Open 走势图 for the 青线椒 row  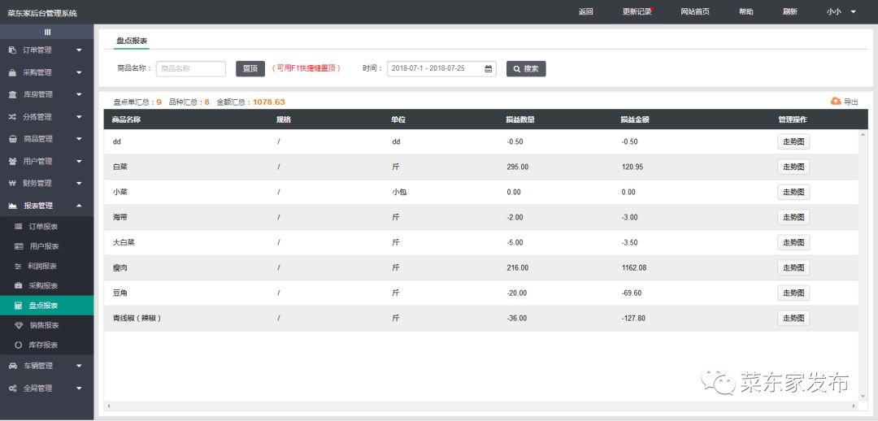click(793, 318)
